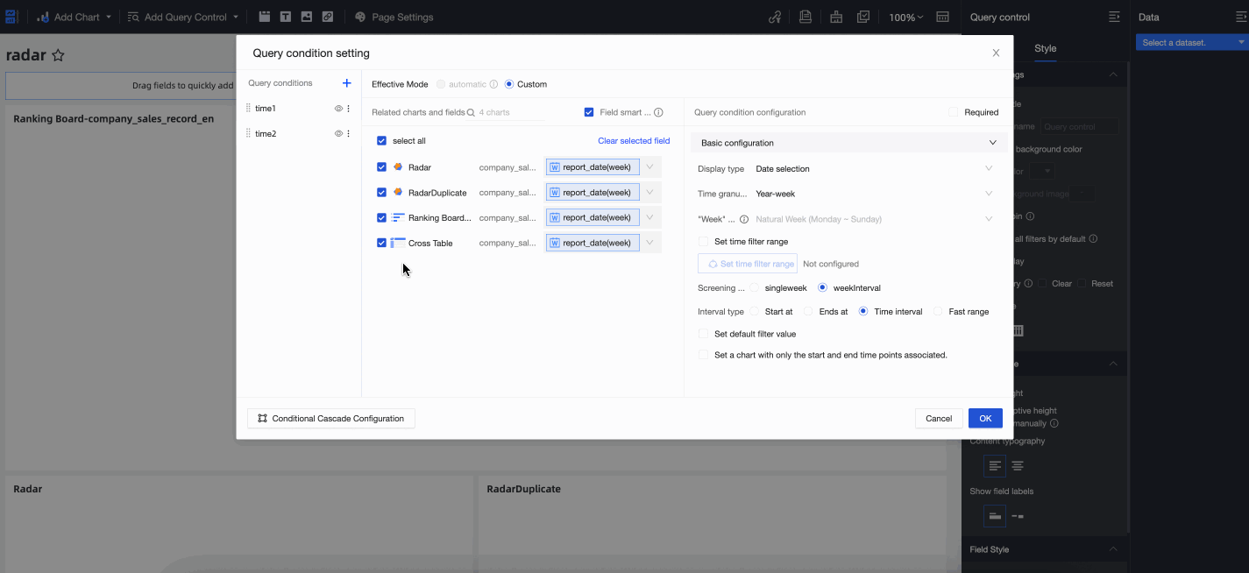Select left-aligned content typography icon
The height and width of the screenshot is (573, 1249).
pos(995,466)
